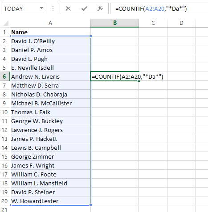Select column C header
Viewport: 208px width, 212px height.
pyautogui.click(x=153, y=23)
